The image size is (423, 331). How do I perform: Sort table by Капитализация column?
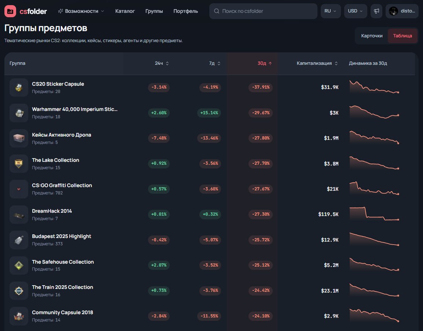(317, 63)
